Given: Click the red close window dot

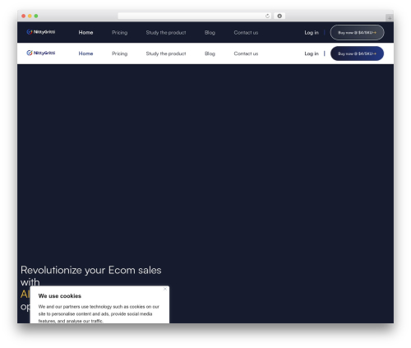Looking at the screenshot, I should pyautogui.click(x=24, y=16).
